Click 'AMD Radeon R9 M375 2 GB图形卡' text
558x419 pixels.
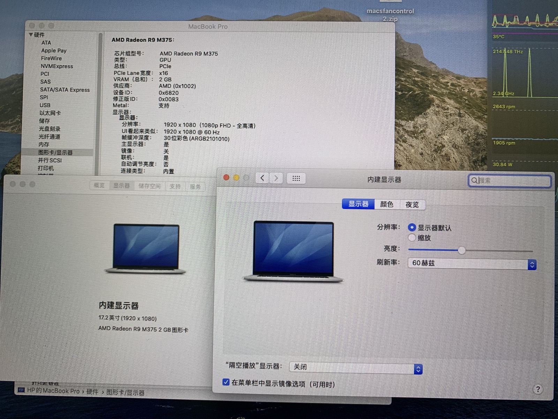[143, 329]
